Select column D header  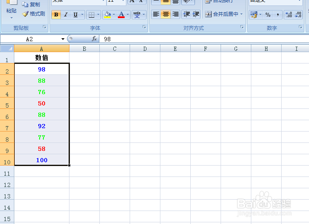[x=145, y=49]
